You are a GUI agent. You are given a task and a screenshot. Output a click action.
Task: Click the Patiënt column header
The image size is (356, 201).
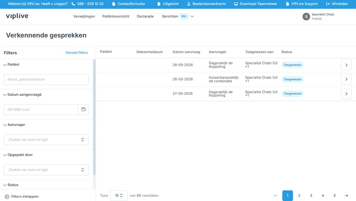point(106,52)
